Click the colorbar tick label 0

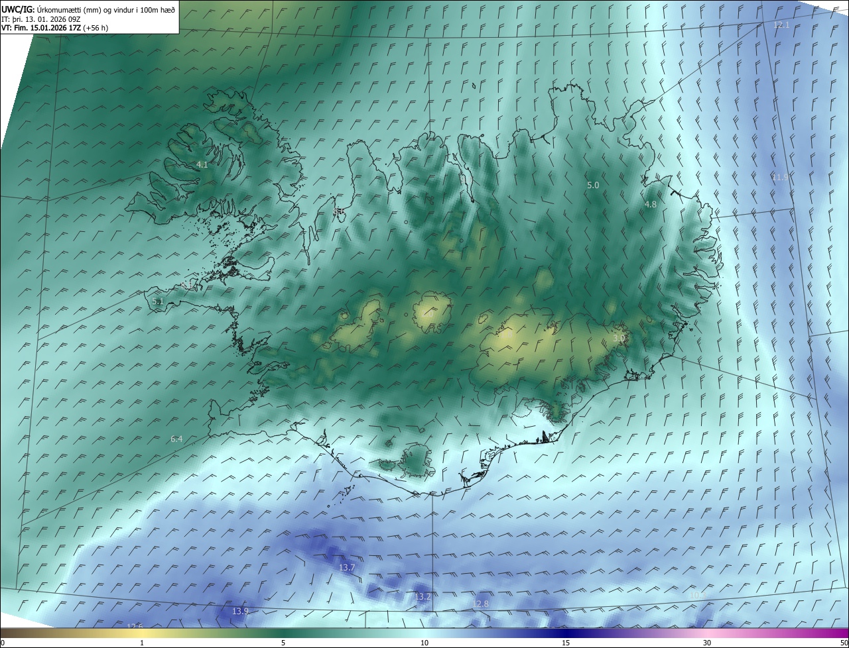(3, 643)
